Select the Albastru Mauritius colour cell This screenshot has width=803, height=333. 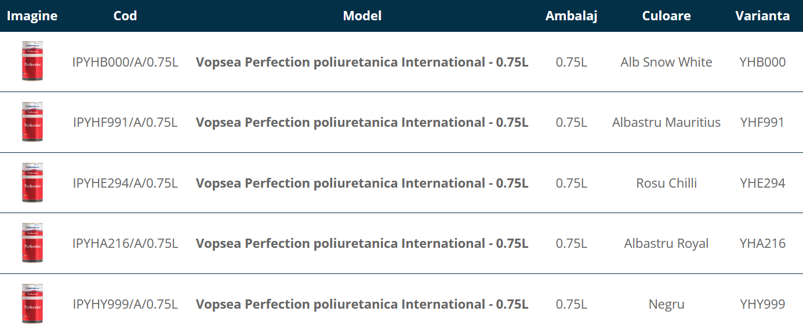[666, 122]
